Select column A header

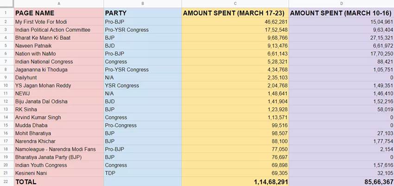(x=58, y=4)
